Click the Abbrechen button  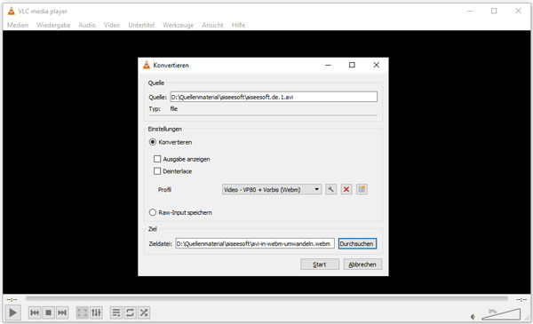[362, 265]
